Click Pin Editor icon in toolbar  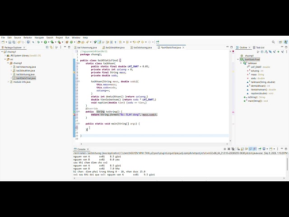157,42
